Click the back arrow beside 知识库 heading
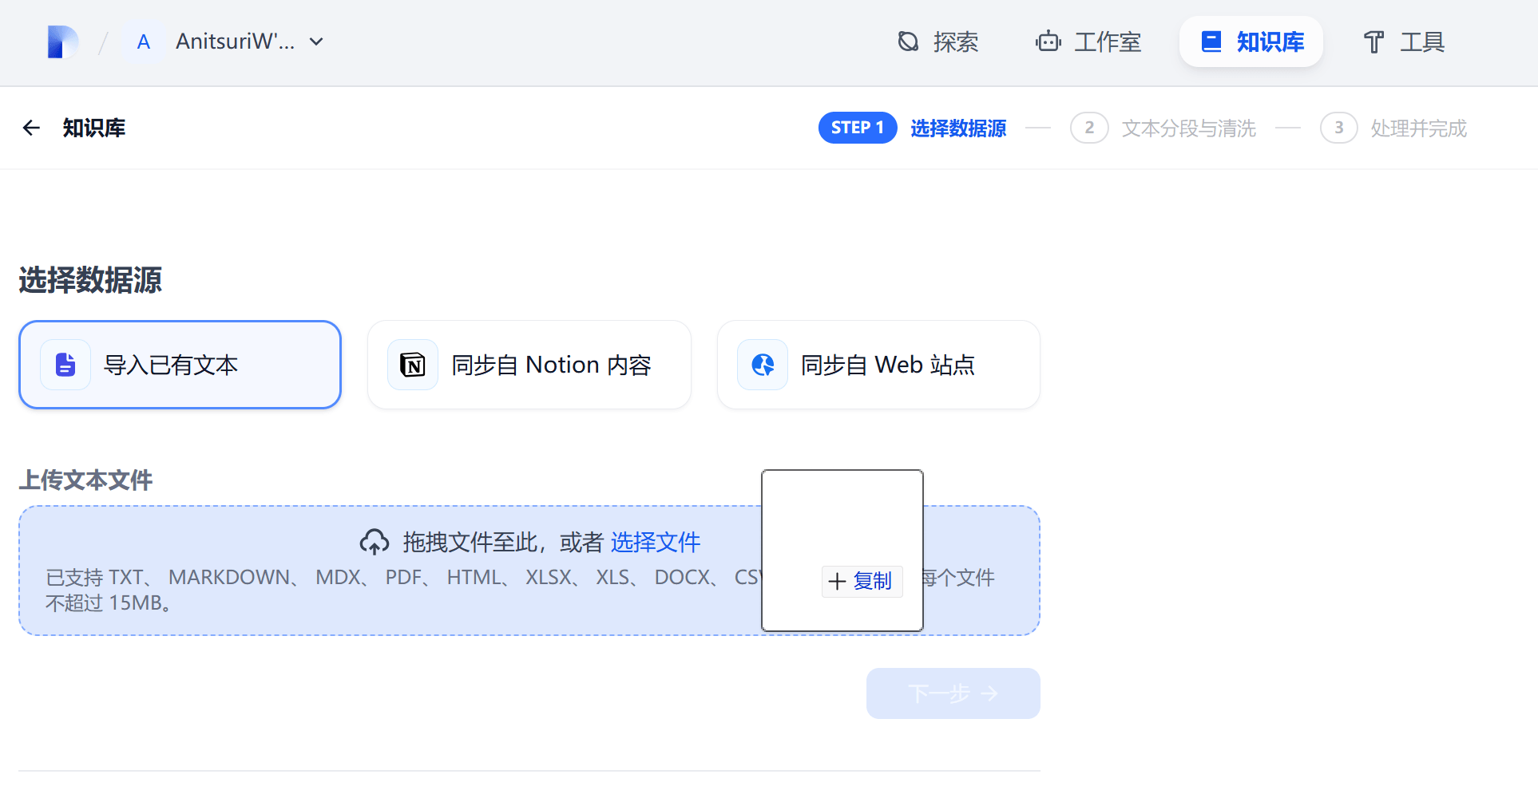 (x=31, y=128)
